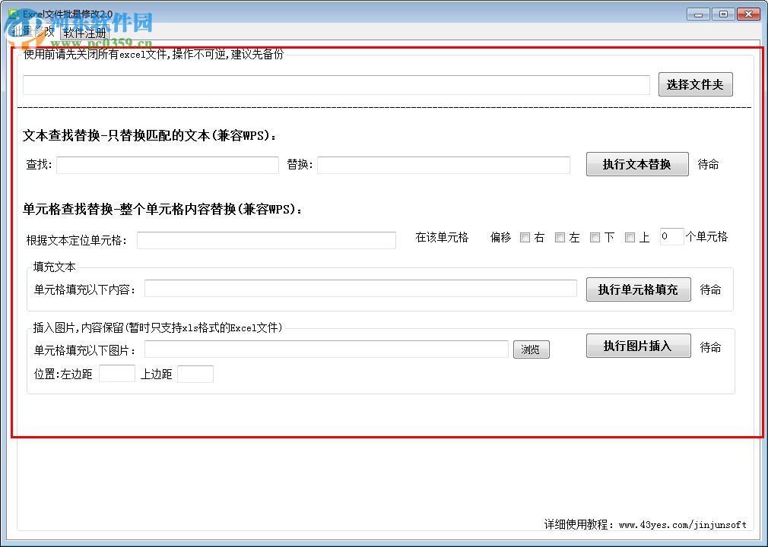This screenshot has width=768, height=547.
Task: Switch to the 软件注册 tab
Action: 86,33
